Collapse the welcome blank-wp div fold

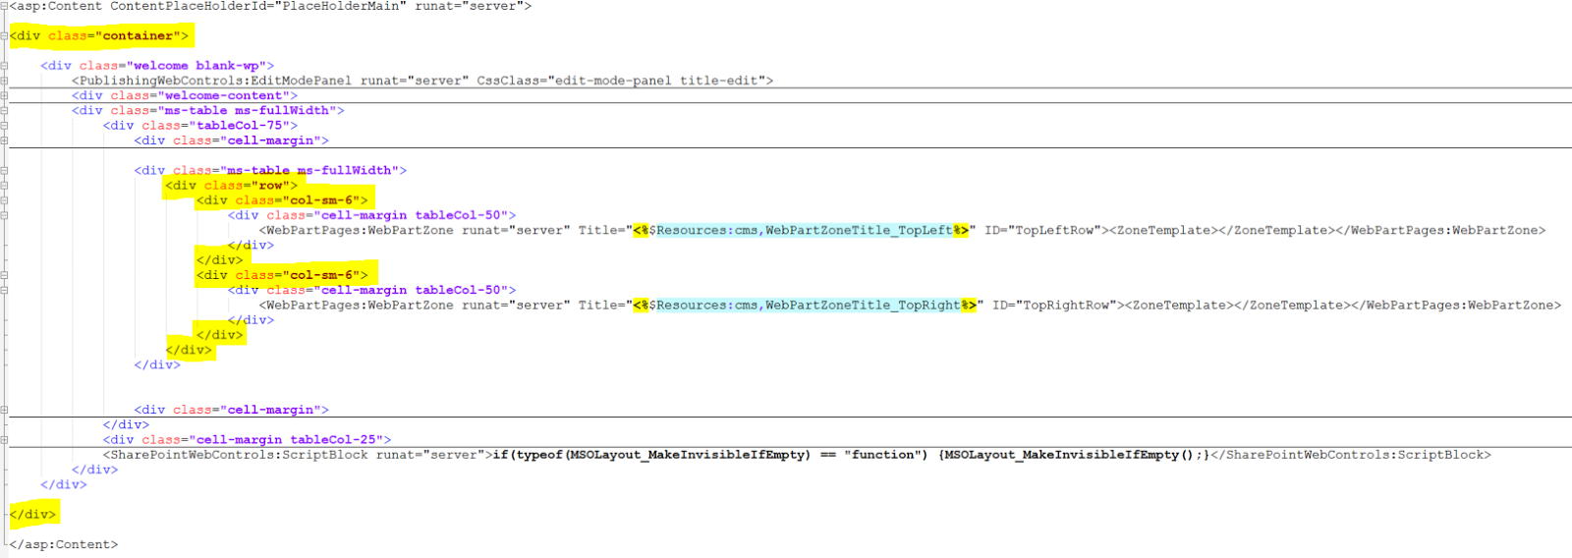point(4,66)
